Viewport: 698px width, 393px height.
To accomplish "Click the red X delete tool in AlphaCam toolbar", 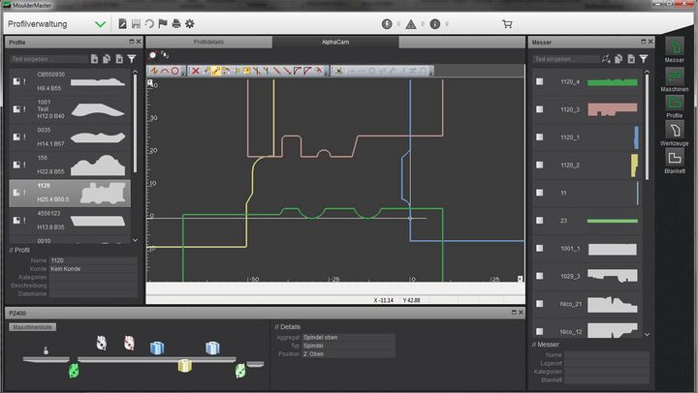I will pyautogui.click(x=195, y=71).
